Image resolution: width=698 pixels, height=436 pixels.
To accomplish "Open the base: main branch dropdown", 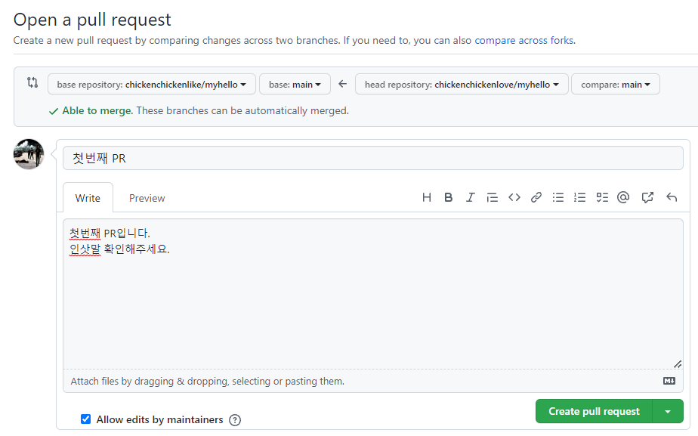I will tap(295, 84).
